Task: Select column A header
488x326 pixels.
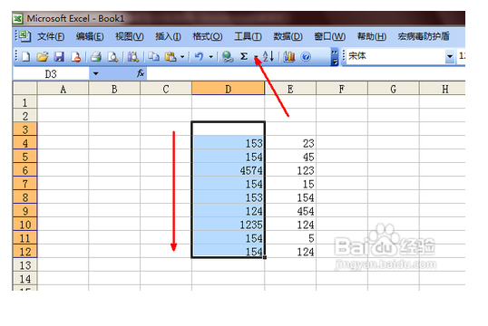Action: pyautogui.click(x=63, y=89)
